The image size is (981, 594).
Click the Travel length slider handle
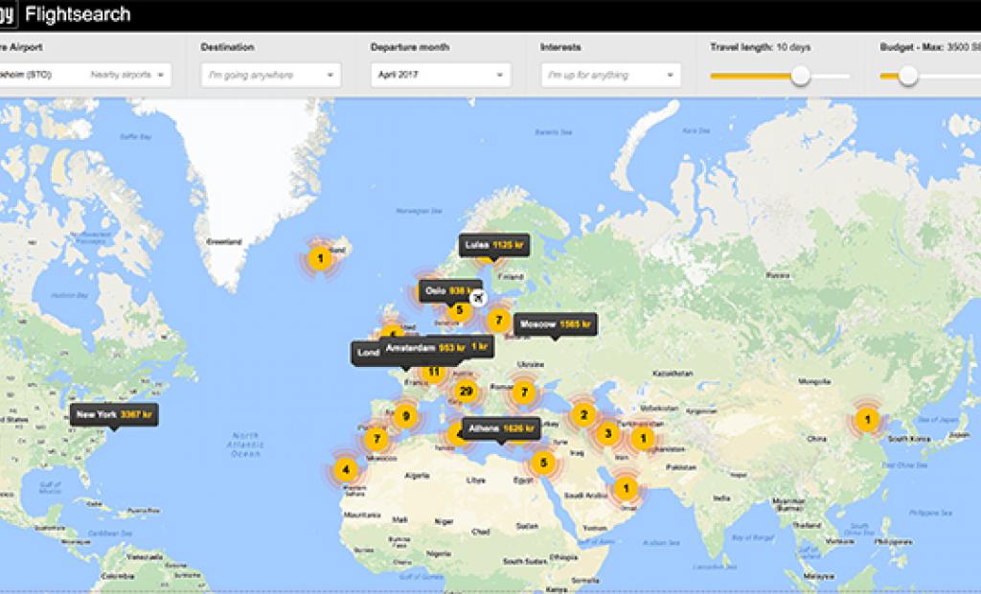(800, 76)
